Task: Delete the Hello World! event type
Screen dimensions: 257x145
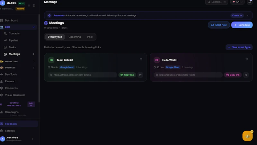Action: click(246, 59)
